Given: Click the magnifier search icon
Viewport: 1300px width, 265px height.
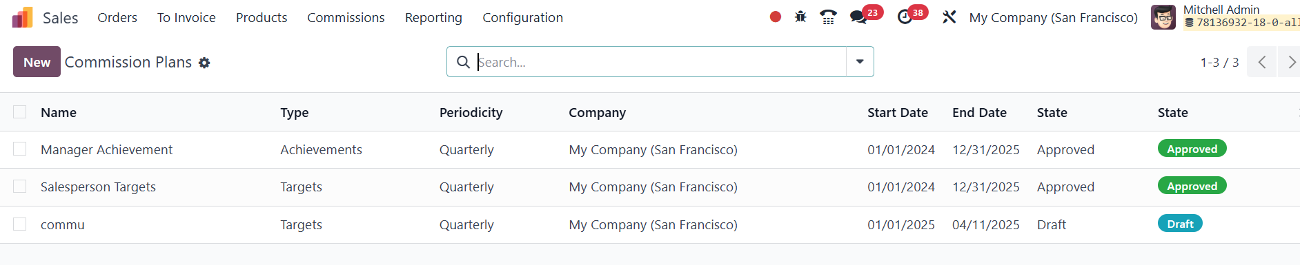Looking at the screenshot, I should 464,62.
